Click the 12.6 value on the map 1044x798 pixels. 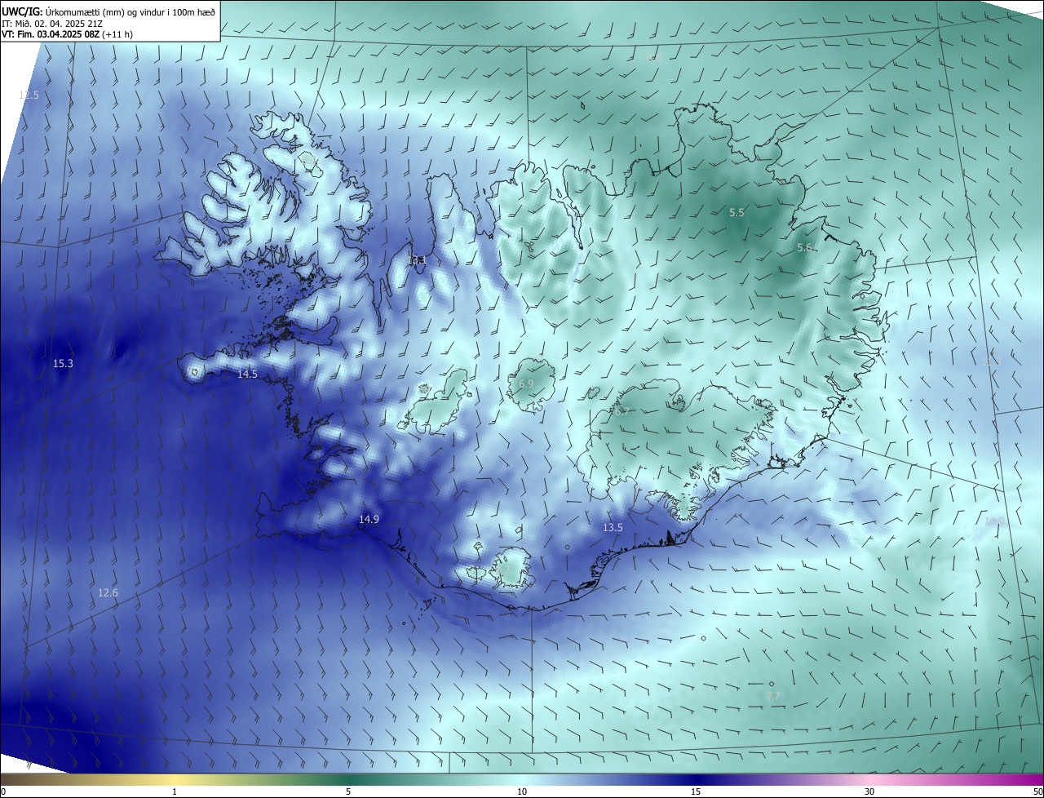pyautogui.click(x=108, y=592)
